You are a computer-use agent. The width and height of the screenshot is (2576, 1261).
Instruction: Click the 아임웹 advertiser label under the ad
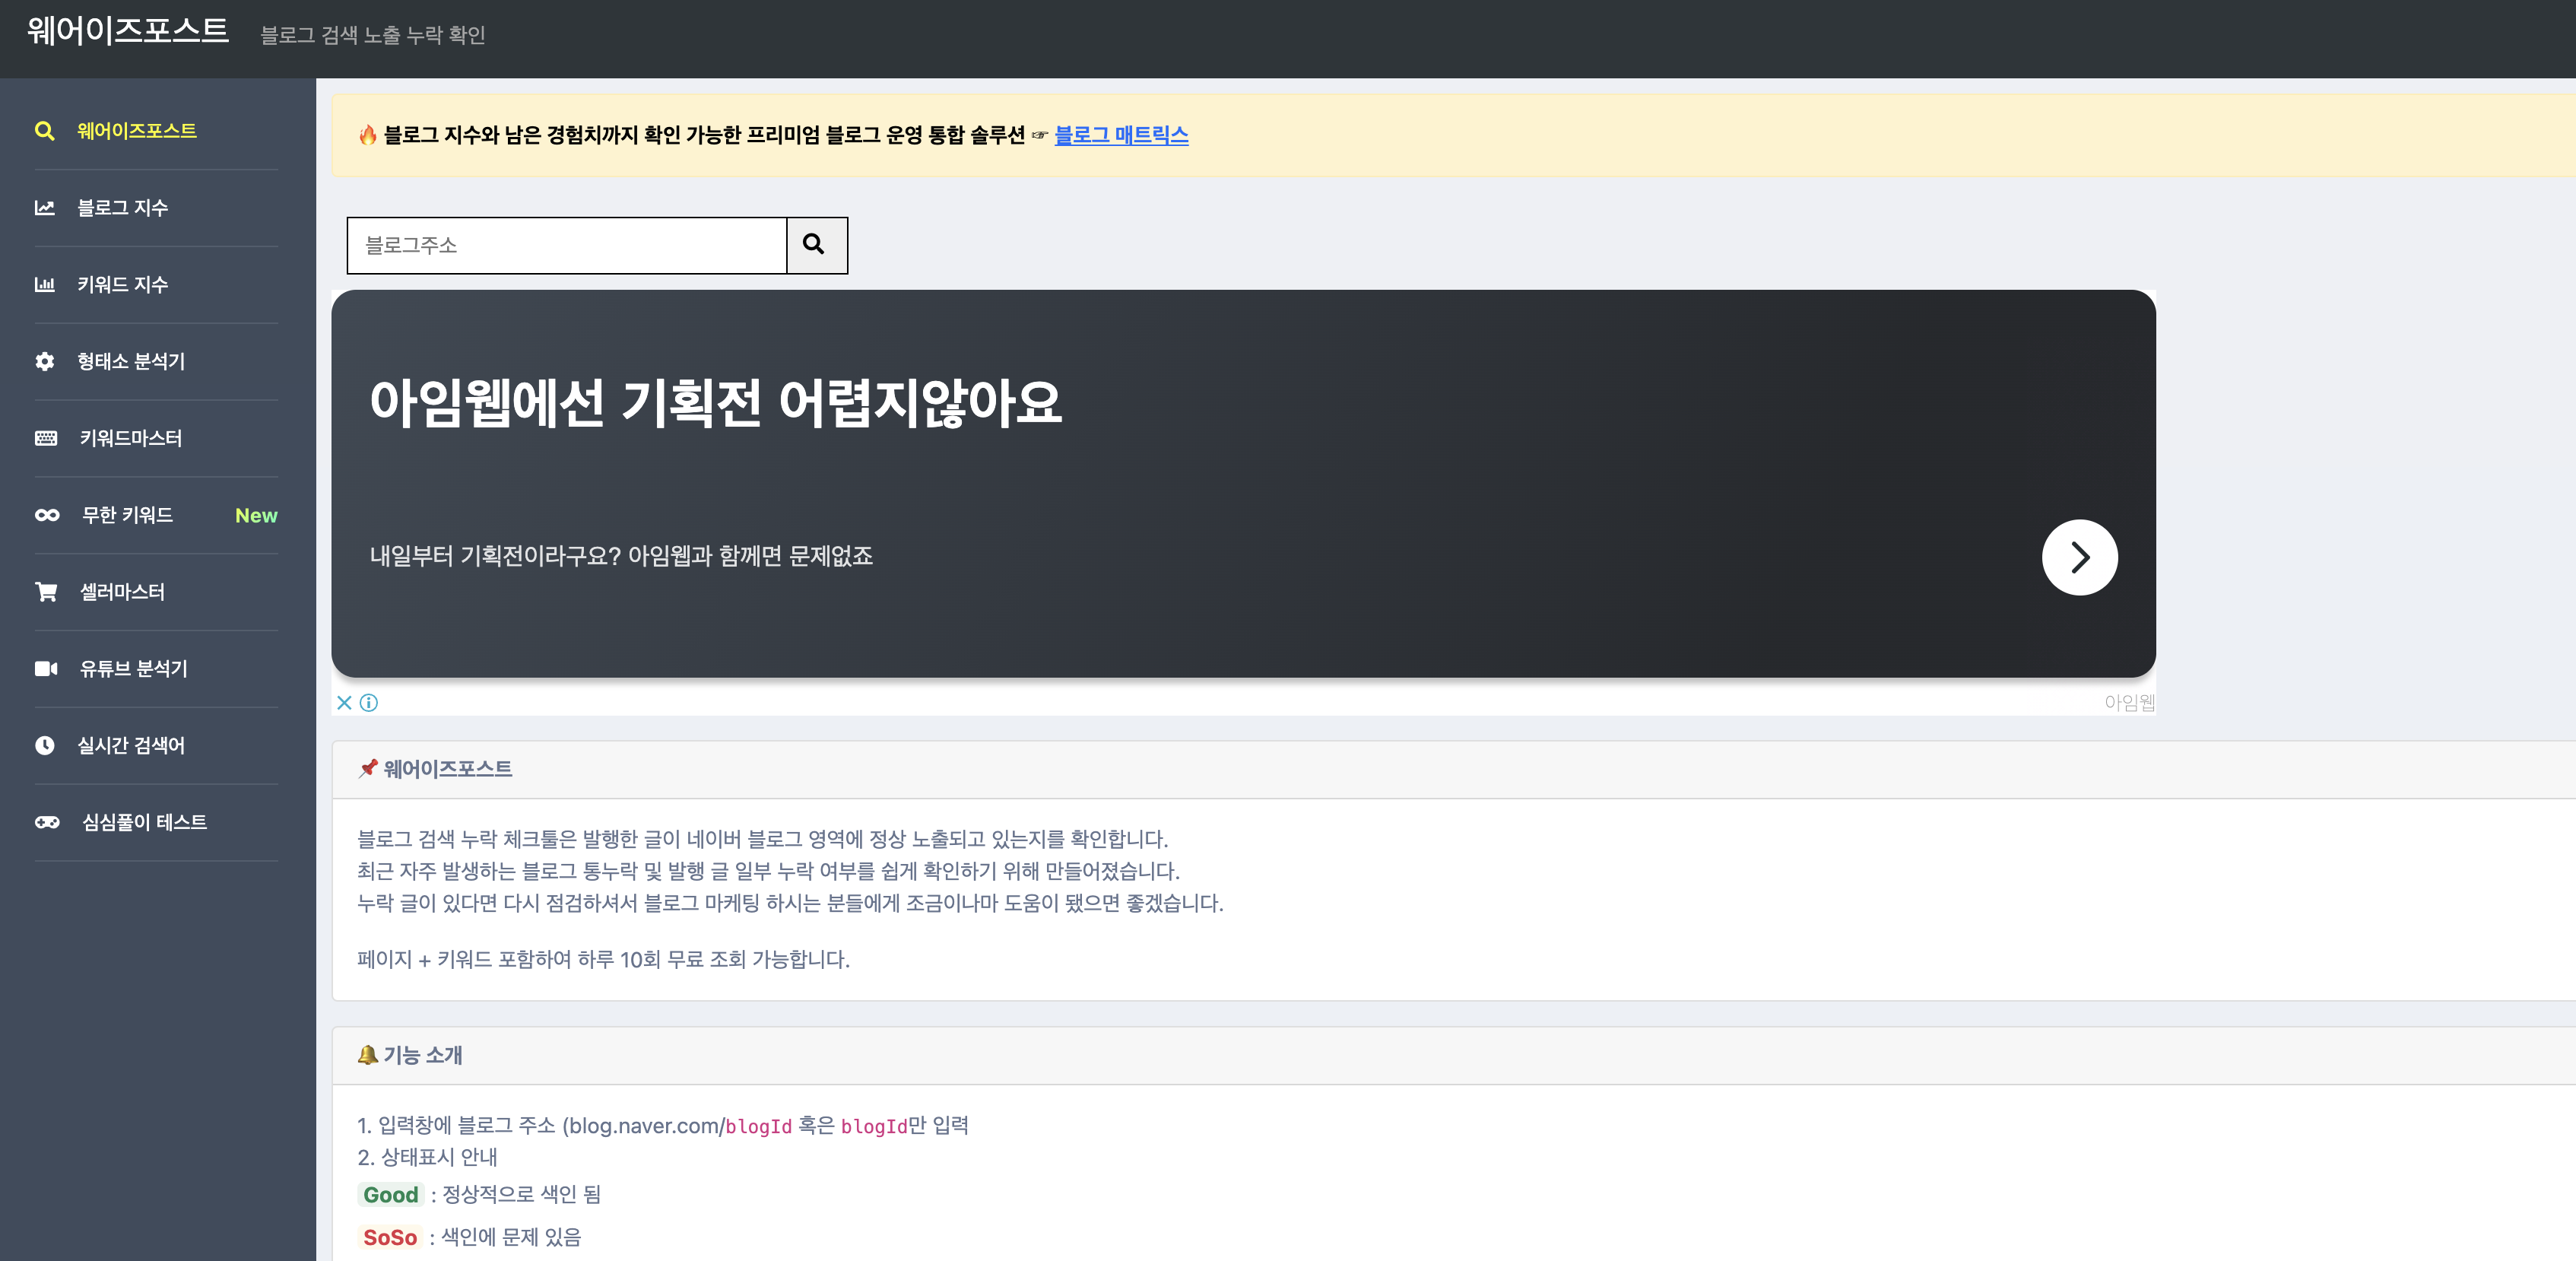pyautogui.click(x=2129, y=703)
